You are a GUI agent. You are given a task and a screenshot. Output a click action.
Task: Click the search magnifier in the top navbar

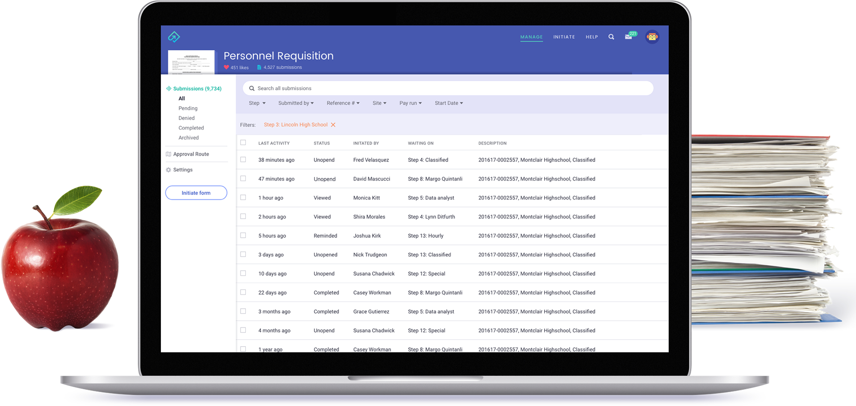click(x=611, y=37)
